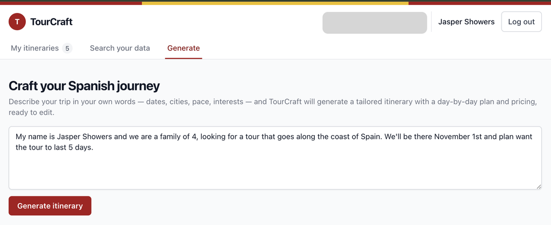
Task: Click the gray placeholder box in the header
Action: click(375, 23)
